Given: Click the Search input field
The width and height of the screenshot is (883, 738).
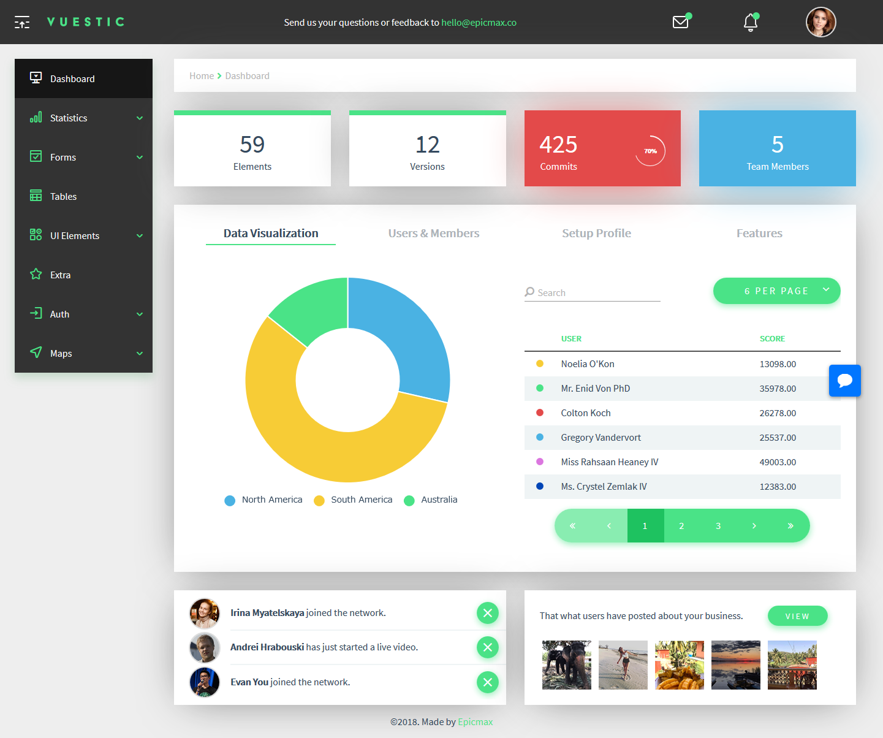Looking at the screenshot, I should 593,292.
